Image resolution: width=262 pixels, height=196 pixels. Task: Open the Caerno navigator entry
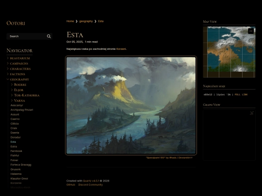tap(15, 119)
